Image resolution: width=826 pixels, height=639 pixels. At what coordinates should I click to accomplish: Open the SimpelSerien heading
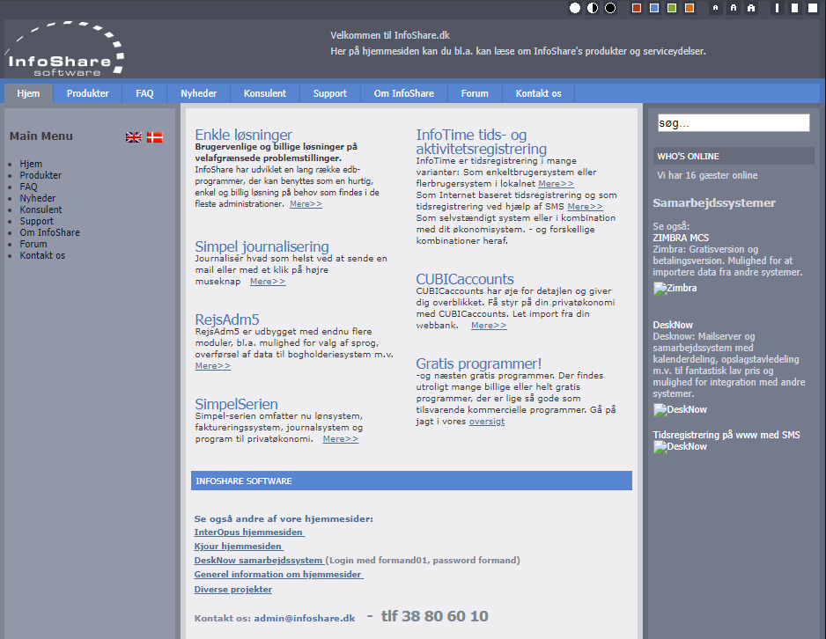coord(237,404)
